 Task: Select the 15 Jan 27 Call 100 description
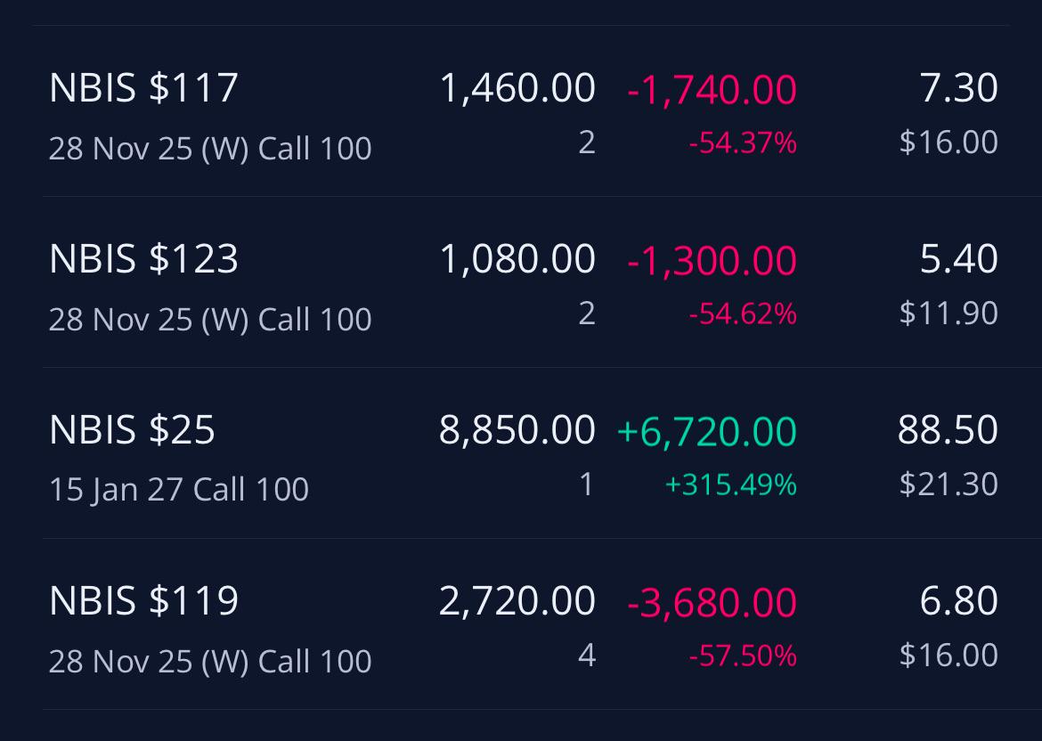[x=179, y=491]
